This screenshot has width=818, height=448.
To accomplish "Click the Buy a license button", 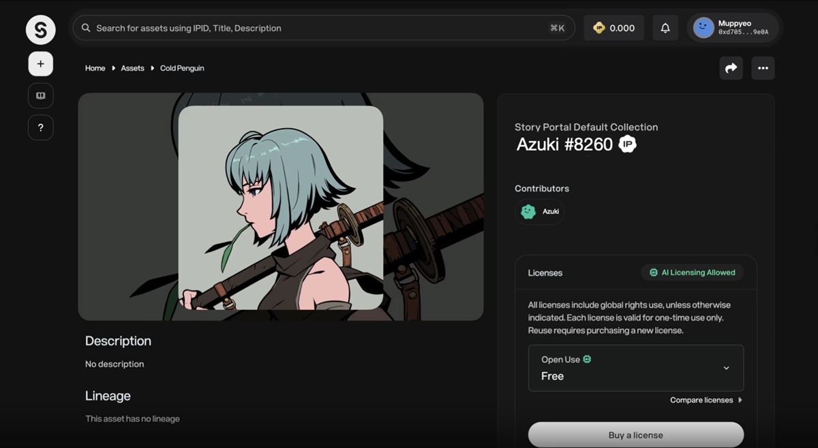I will (x=635, y=435).
